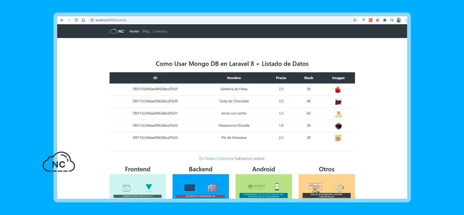The width and height of the screenshot is (464, 215).
Task: Click the price 2.2 for Pie de Manzana
Action: click(x=281, y=138)
